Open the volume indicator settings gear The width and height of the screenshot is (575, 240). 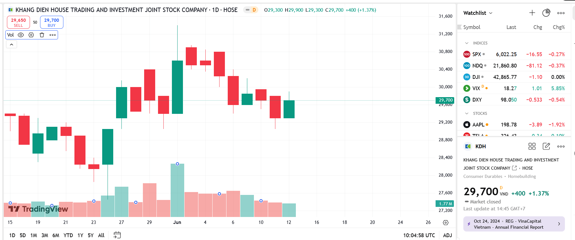(x=31, y=35)
